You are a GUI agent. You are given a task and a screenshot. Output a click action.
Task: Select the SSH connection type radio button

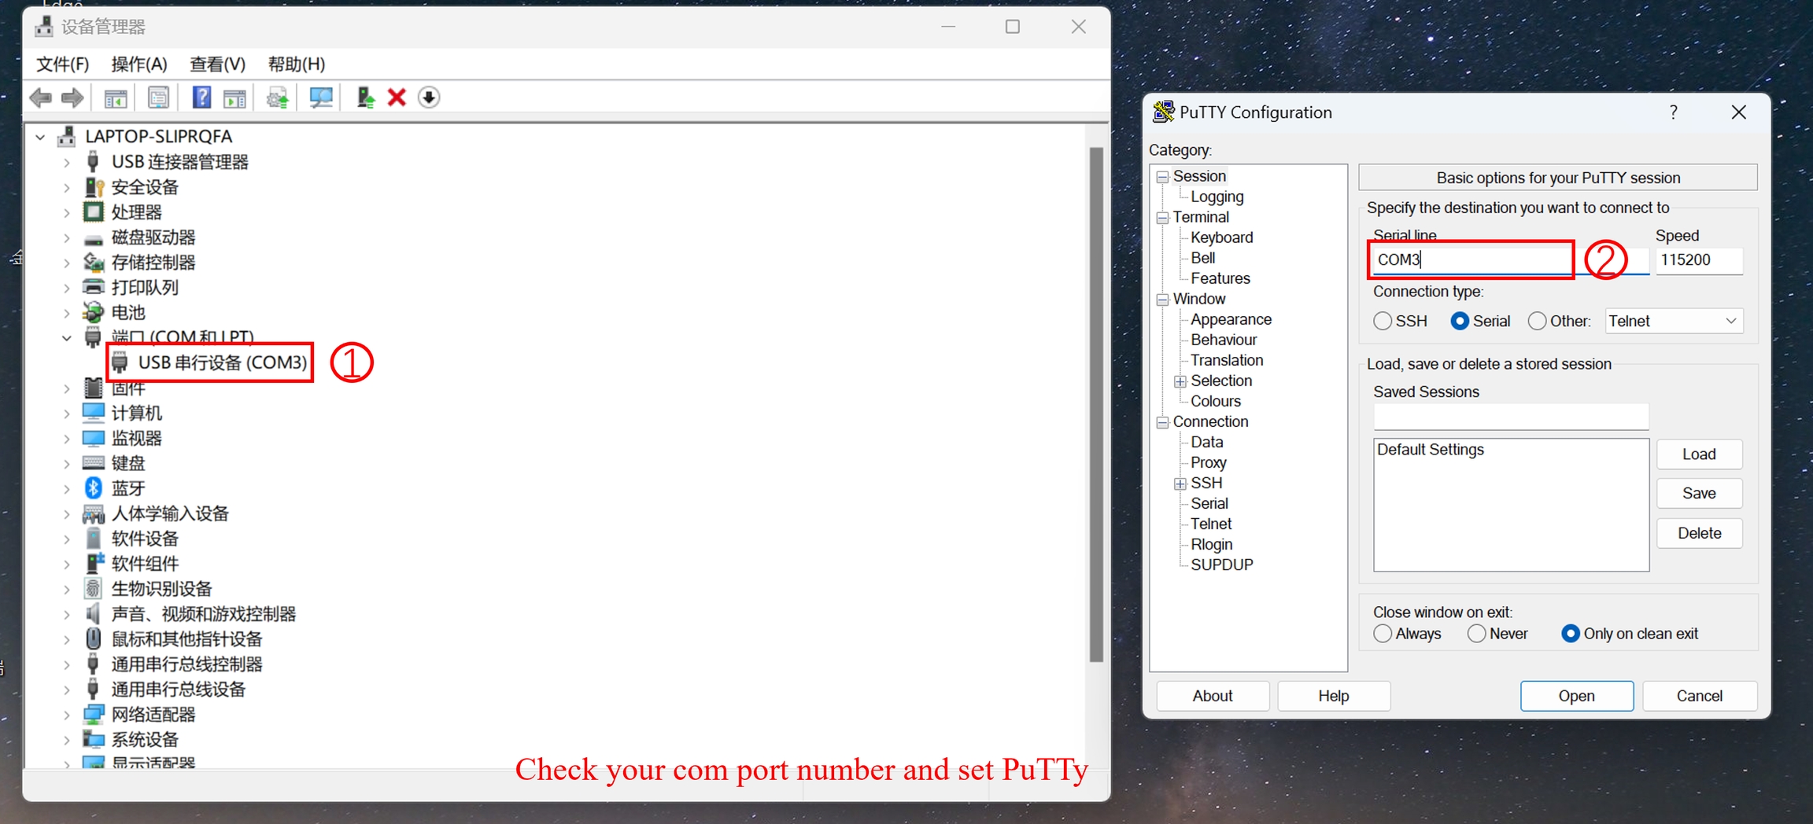[x=1383, y=321]
